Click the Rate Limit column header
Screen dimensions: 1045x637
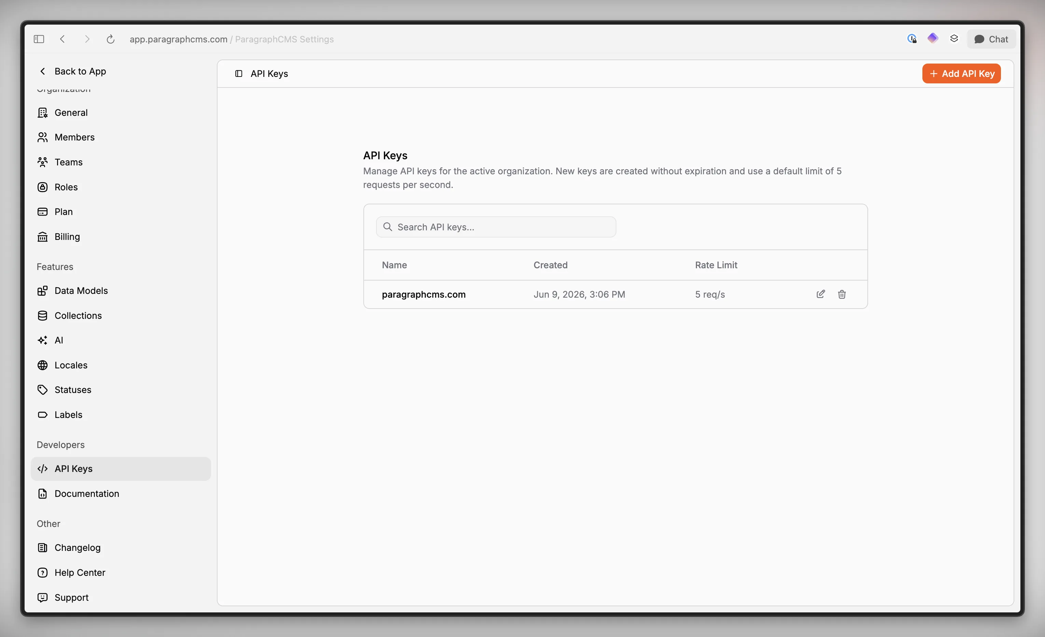(716, 265)
